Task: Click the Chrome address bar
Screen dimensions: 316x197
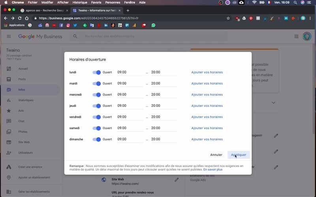Action: coord(129,18)
